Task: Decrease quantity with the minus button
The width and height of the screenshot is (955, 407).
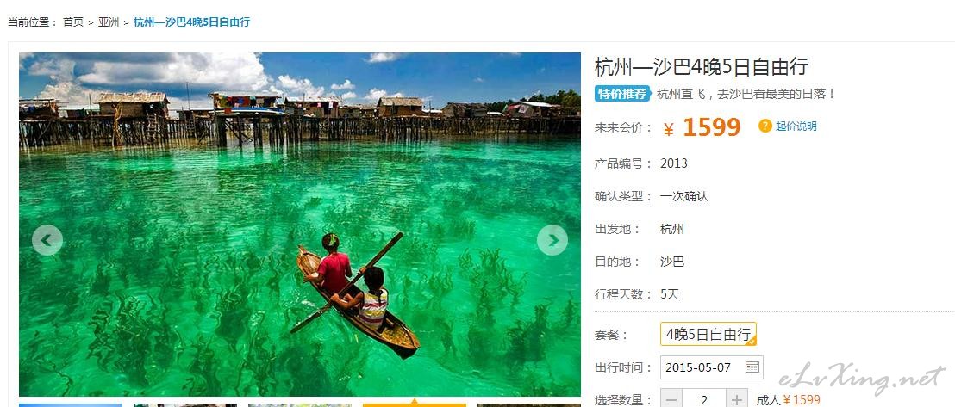Action: pyautogui.click(x=671, y=399)
